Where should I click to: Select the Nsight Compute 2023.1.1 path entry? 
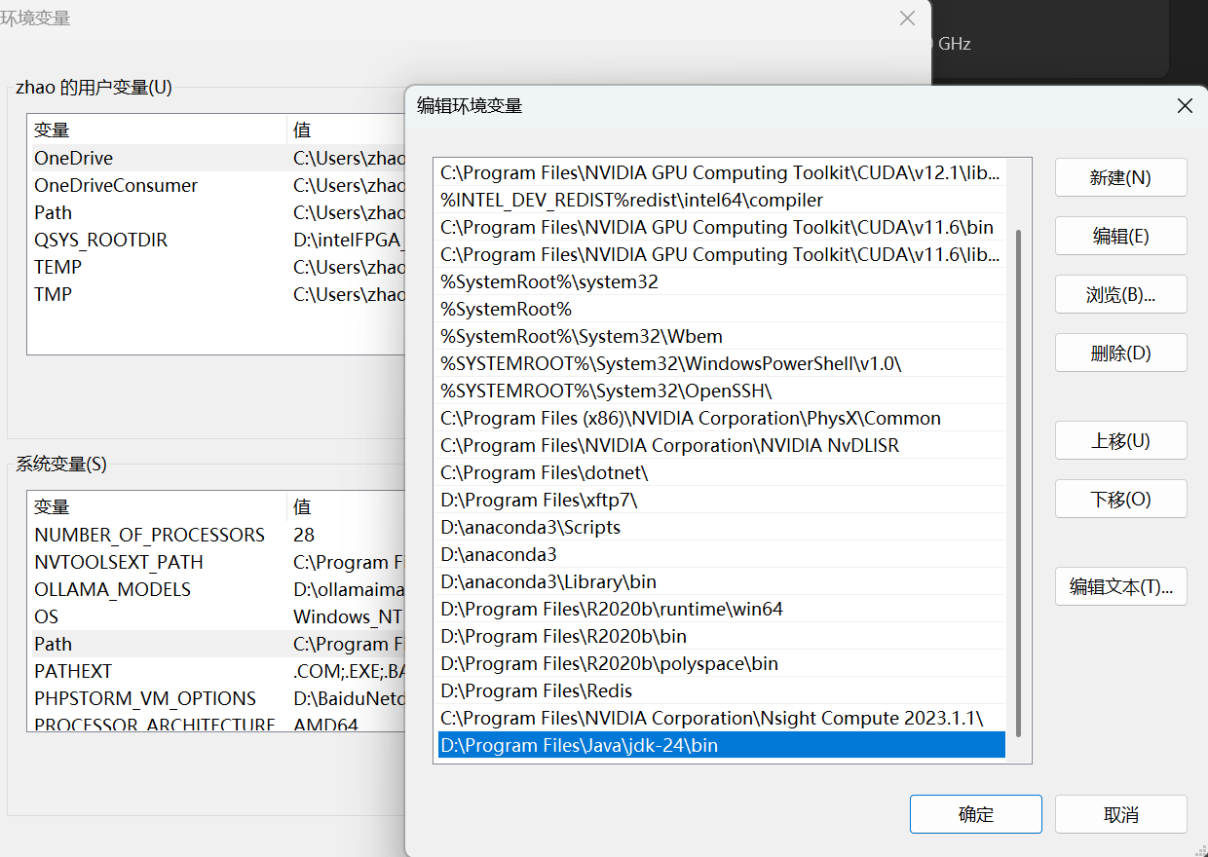pyautogui.click(x=722, y=718)
